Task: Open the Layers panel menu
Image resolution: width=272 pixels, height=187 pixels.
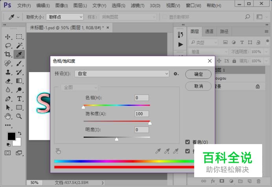Action: pos(266,31)
